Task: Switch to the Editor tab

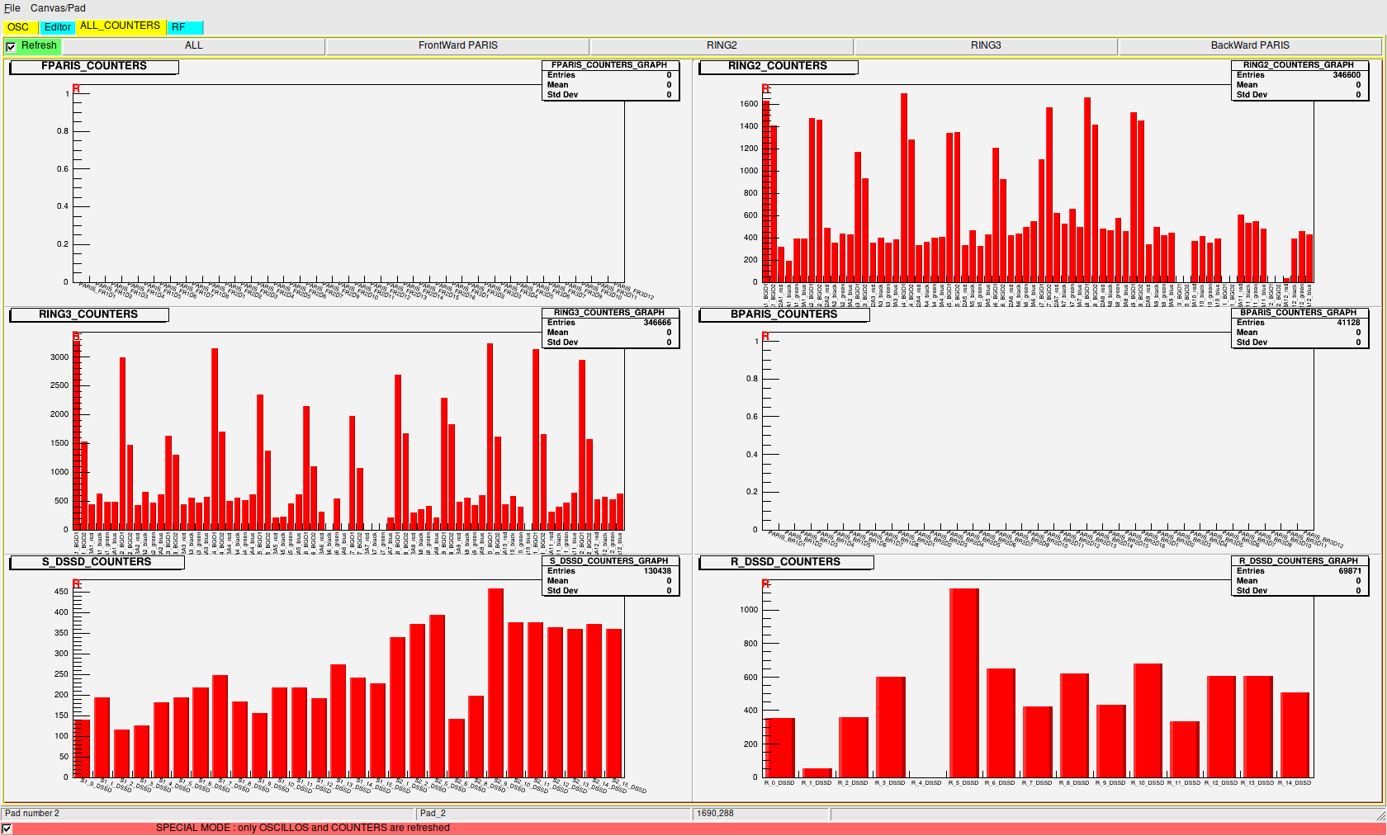Action: pyautogui.click(x=57, y=27)
